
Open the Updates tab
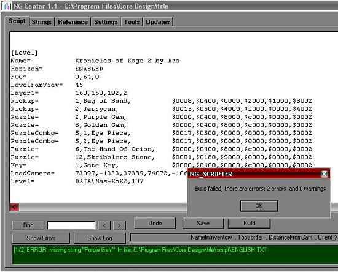[158, 22]
